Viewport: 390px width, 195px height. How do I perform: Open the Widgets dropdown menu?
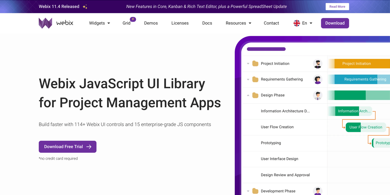(99, 23)
